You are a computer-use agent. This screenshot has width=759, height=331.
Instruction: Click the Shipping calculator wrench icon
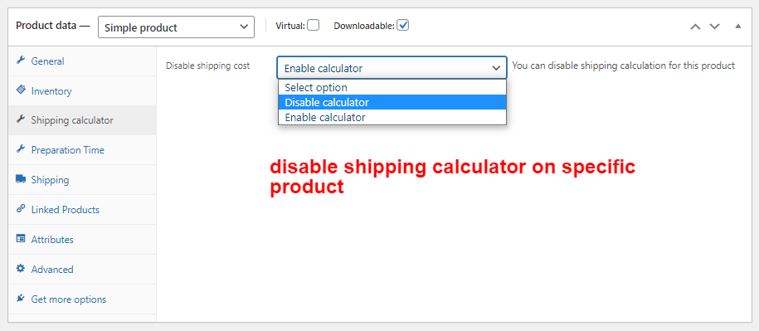click(21, 120)
